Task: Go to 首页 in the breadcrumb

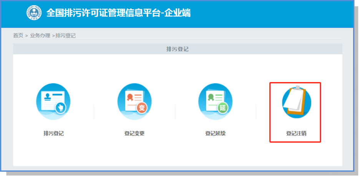Action: (18, 36)
